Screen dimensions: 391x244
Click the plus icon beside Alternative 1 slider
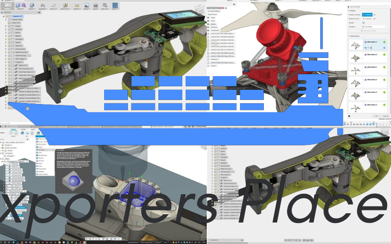384,47
